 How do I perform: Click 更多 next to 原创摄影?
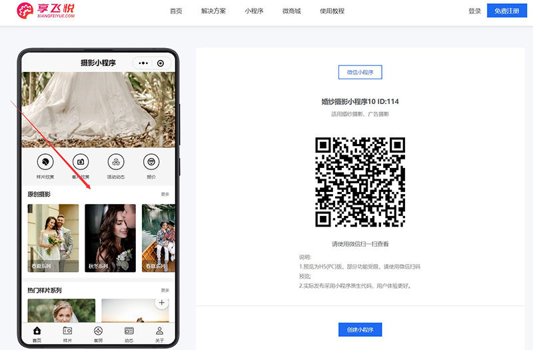[165, 195]
